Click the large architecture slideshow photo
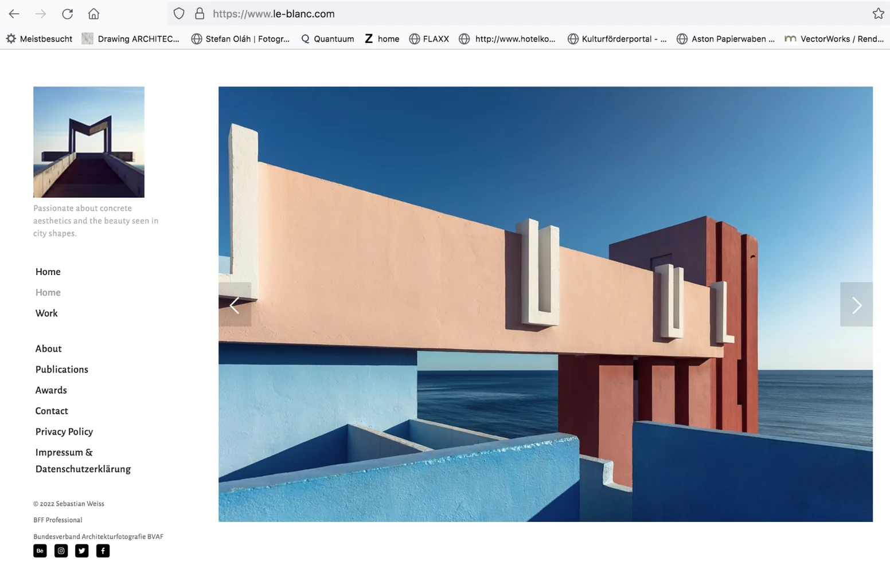 (545, 304)
